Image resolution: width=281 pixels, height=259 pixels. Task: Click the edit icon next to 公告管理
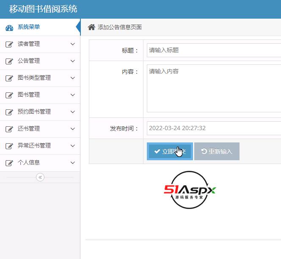point(9,61)
